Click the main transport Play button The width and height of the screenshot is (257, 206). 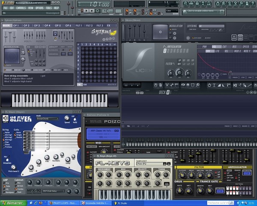click(86, 11)
